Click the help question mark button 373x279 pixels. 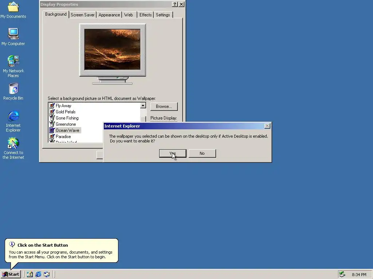pos(174,4)
